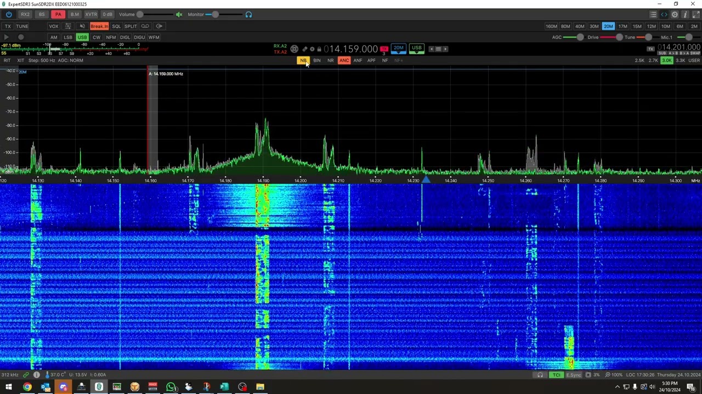Choose CW modulation mode
The width and height of the screenshot is (702, 394).
coord(97,37)
